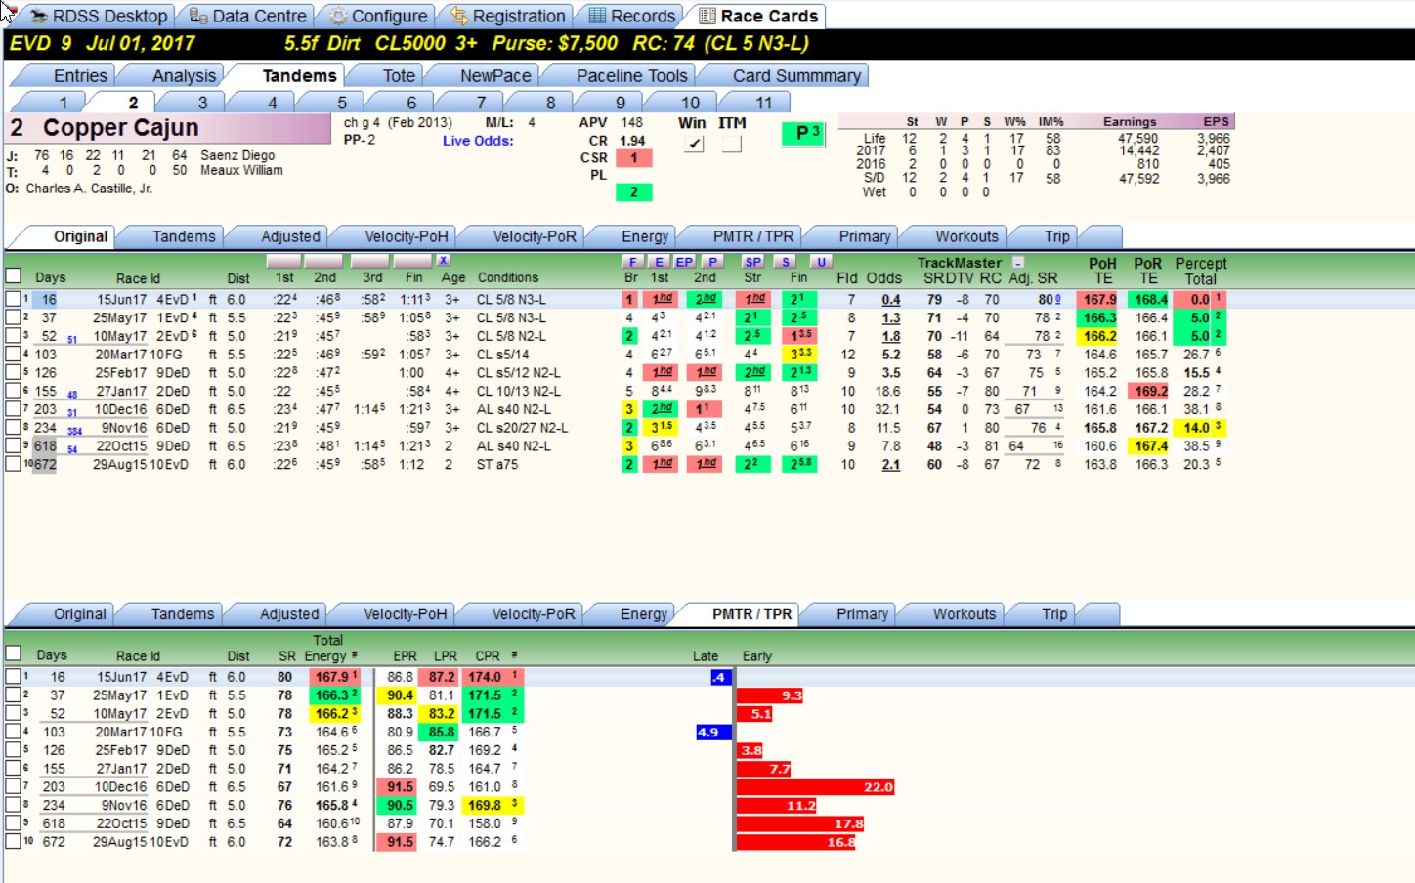
Task: Click the E column header button
Action: 659,262
